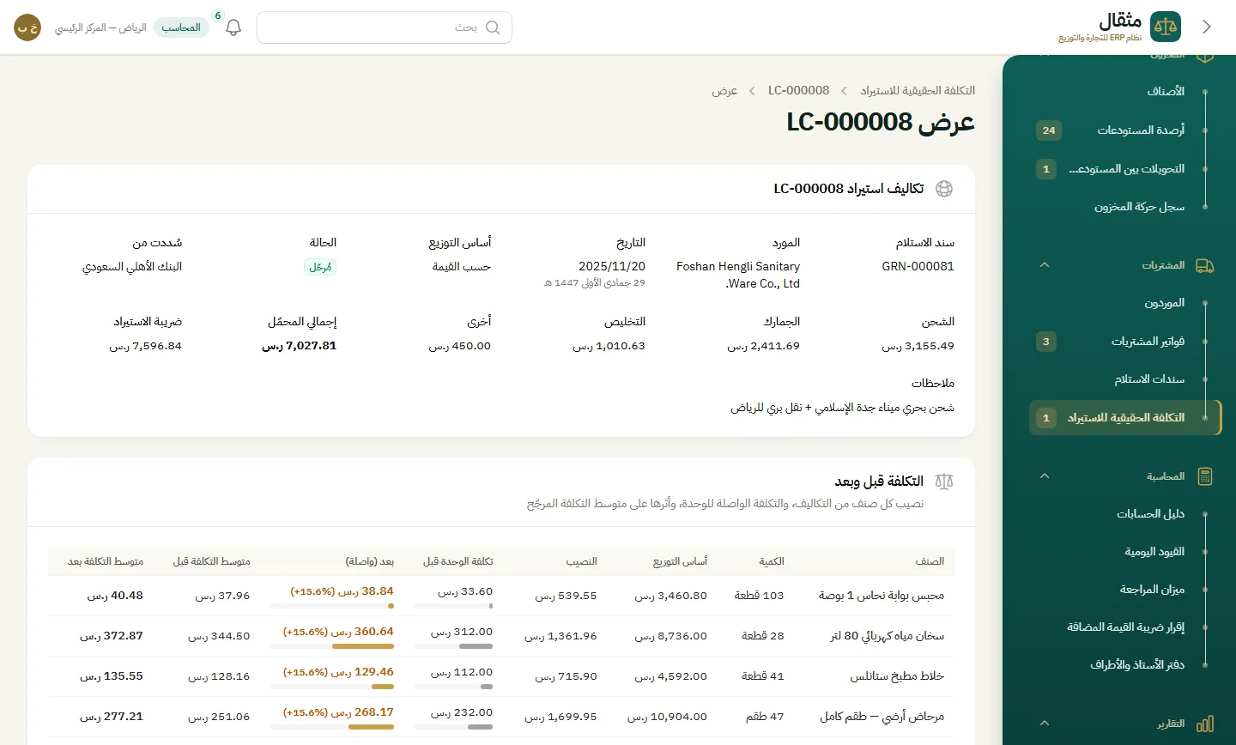Click the التقارير bar chart icon

coord(1205,724)
